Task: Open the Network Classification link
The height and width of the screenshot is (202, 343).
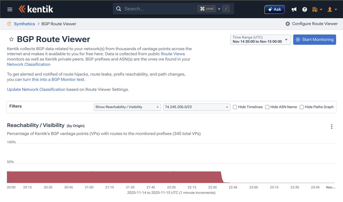Action: click(29, 64)
